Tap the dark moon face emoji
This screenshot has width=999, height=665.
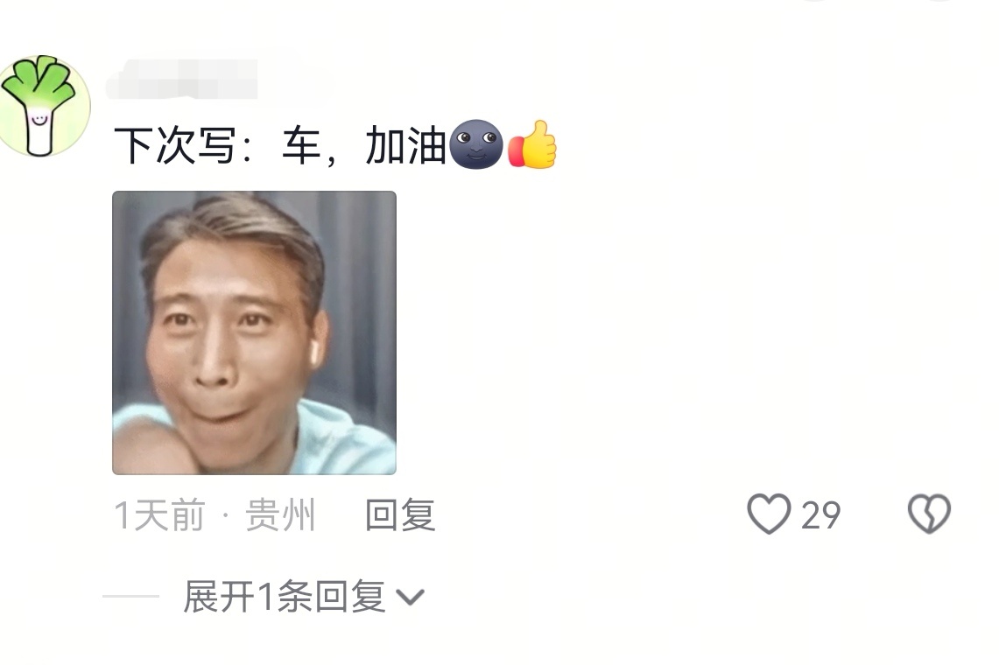pos(476,144)
